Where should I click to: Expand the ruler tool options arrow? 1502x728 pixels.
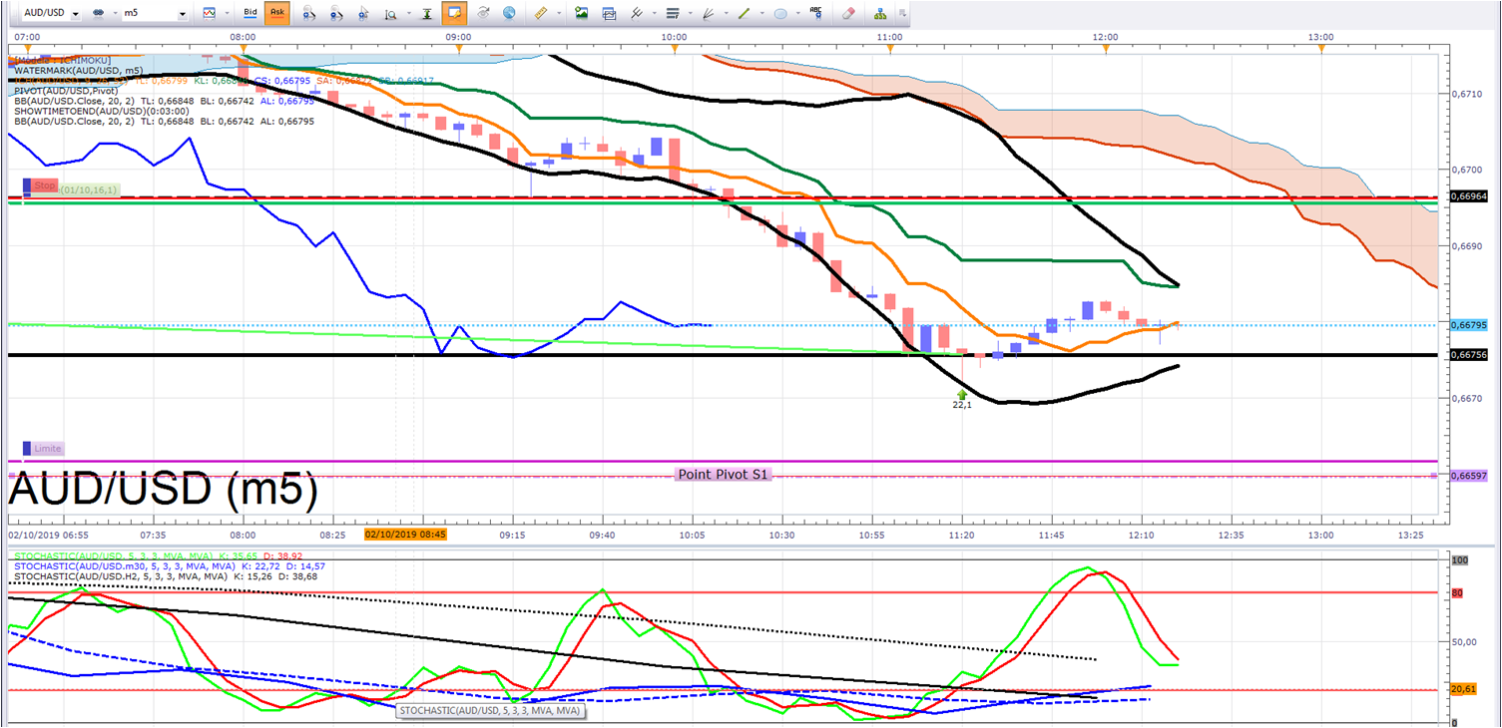pos(557,14)
